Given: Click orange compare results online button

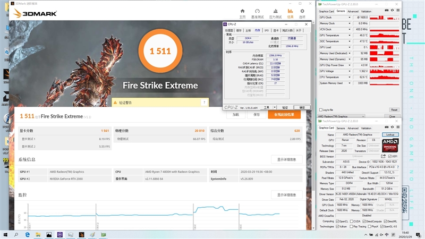Looking at the screenshot, I should (284, 114).
